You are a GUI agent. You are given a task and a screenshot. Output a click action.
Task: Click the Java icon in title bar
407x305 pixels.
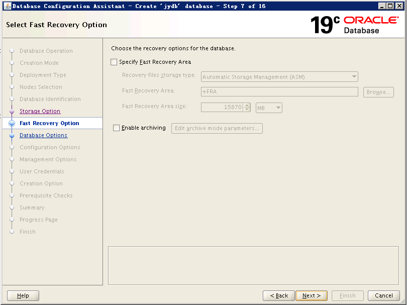coord(8,6)
